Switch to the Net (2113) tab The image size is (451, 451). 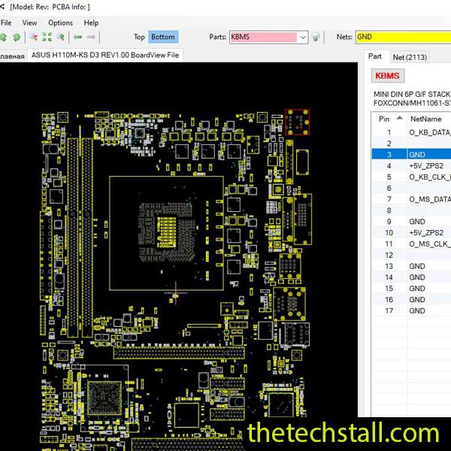coord(410,56)
